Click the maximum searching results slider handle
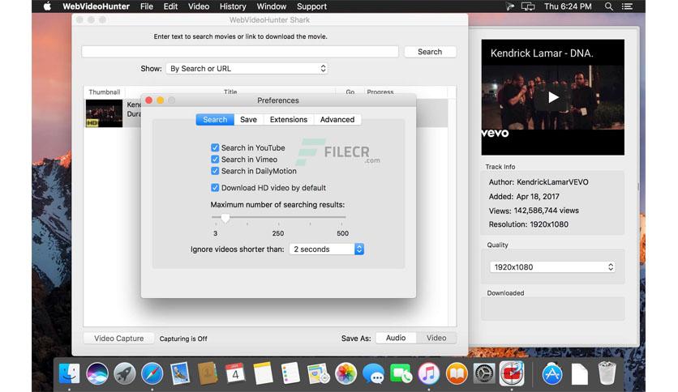The image size is (678, 392). pos(225,218)
